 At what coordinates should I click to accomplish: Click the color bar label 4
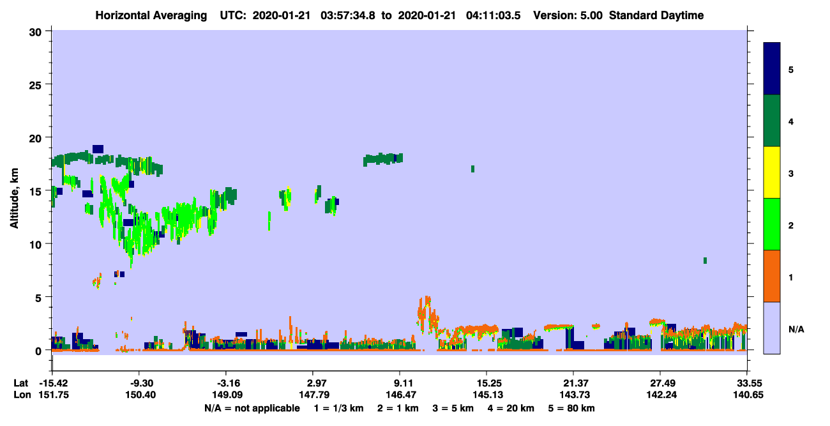(x=790, y=121)
